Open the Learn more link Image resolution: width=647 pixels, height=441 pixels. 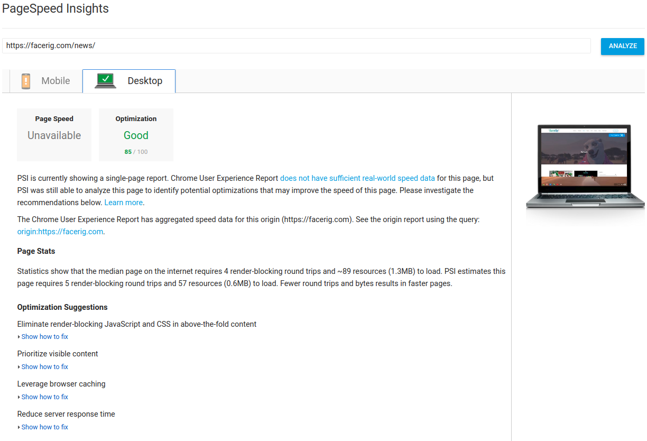pos(124,203)
